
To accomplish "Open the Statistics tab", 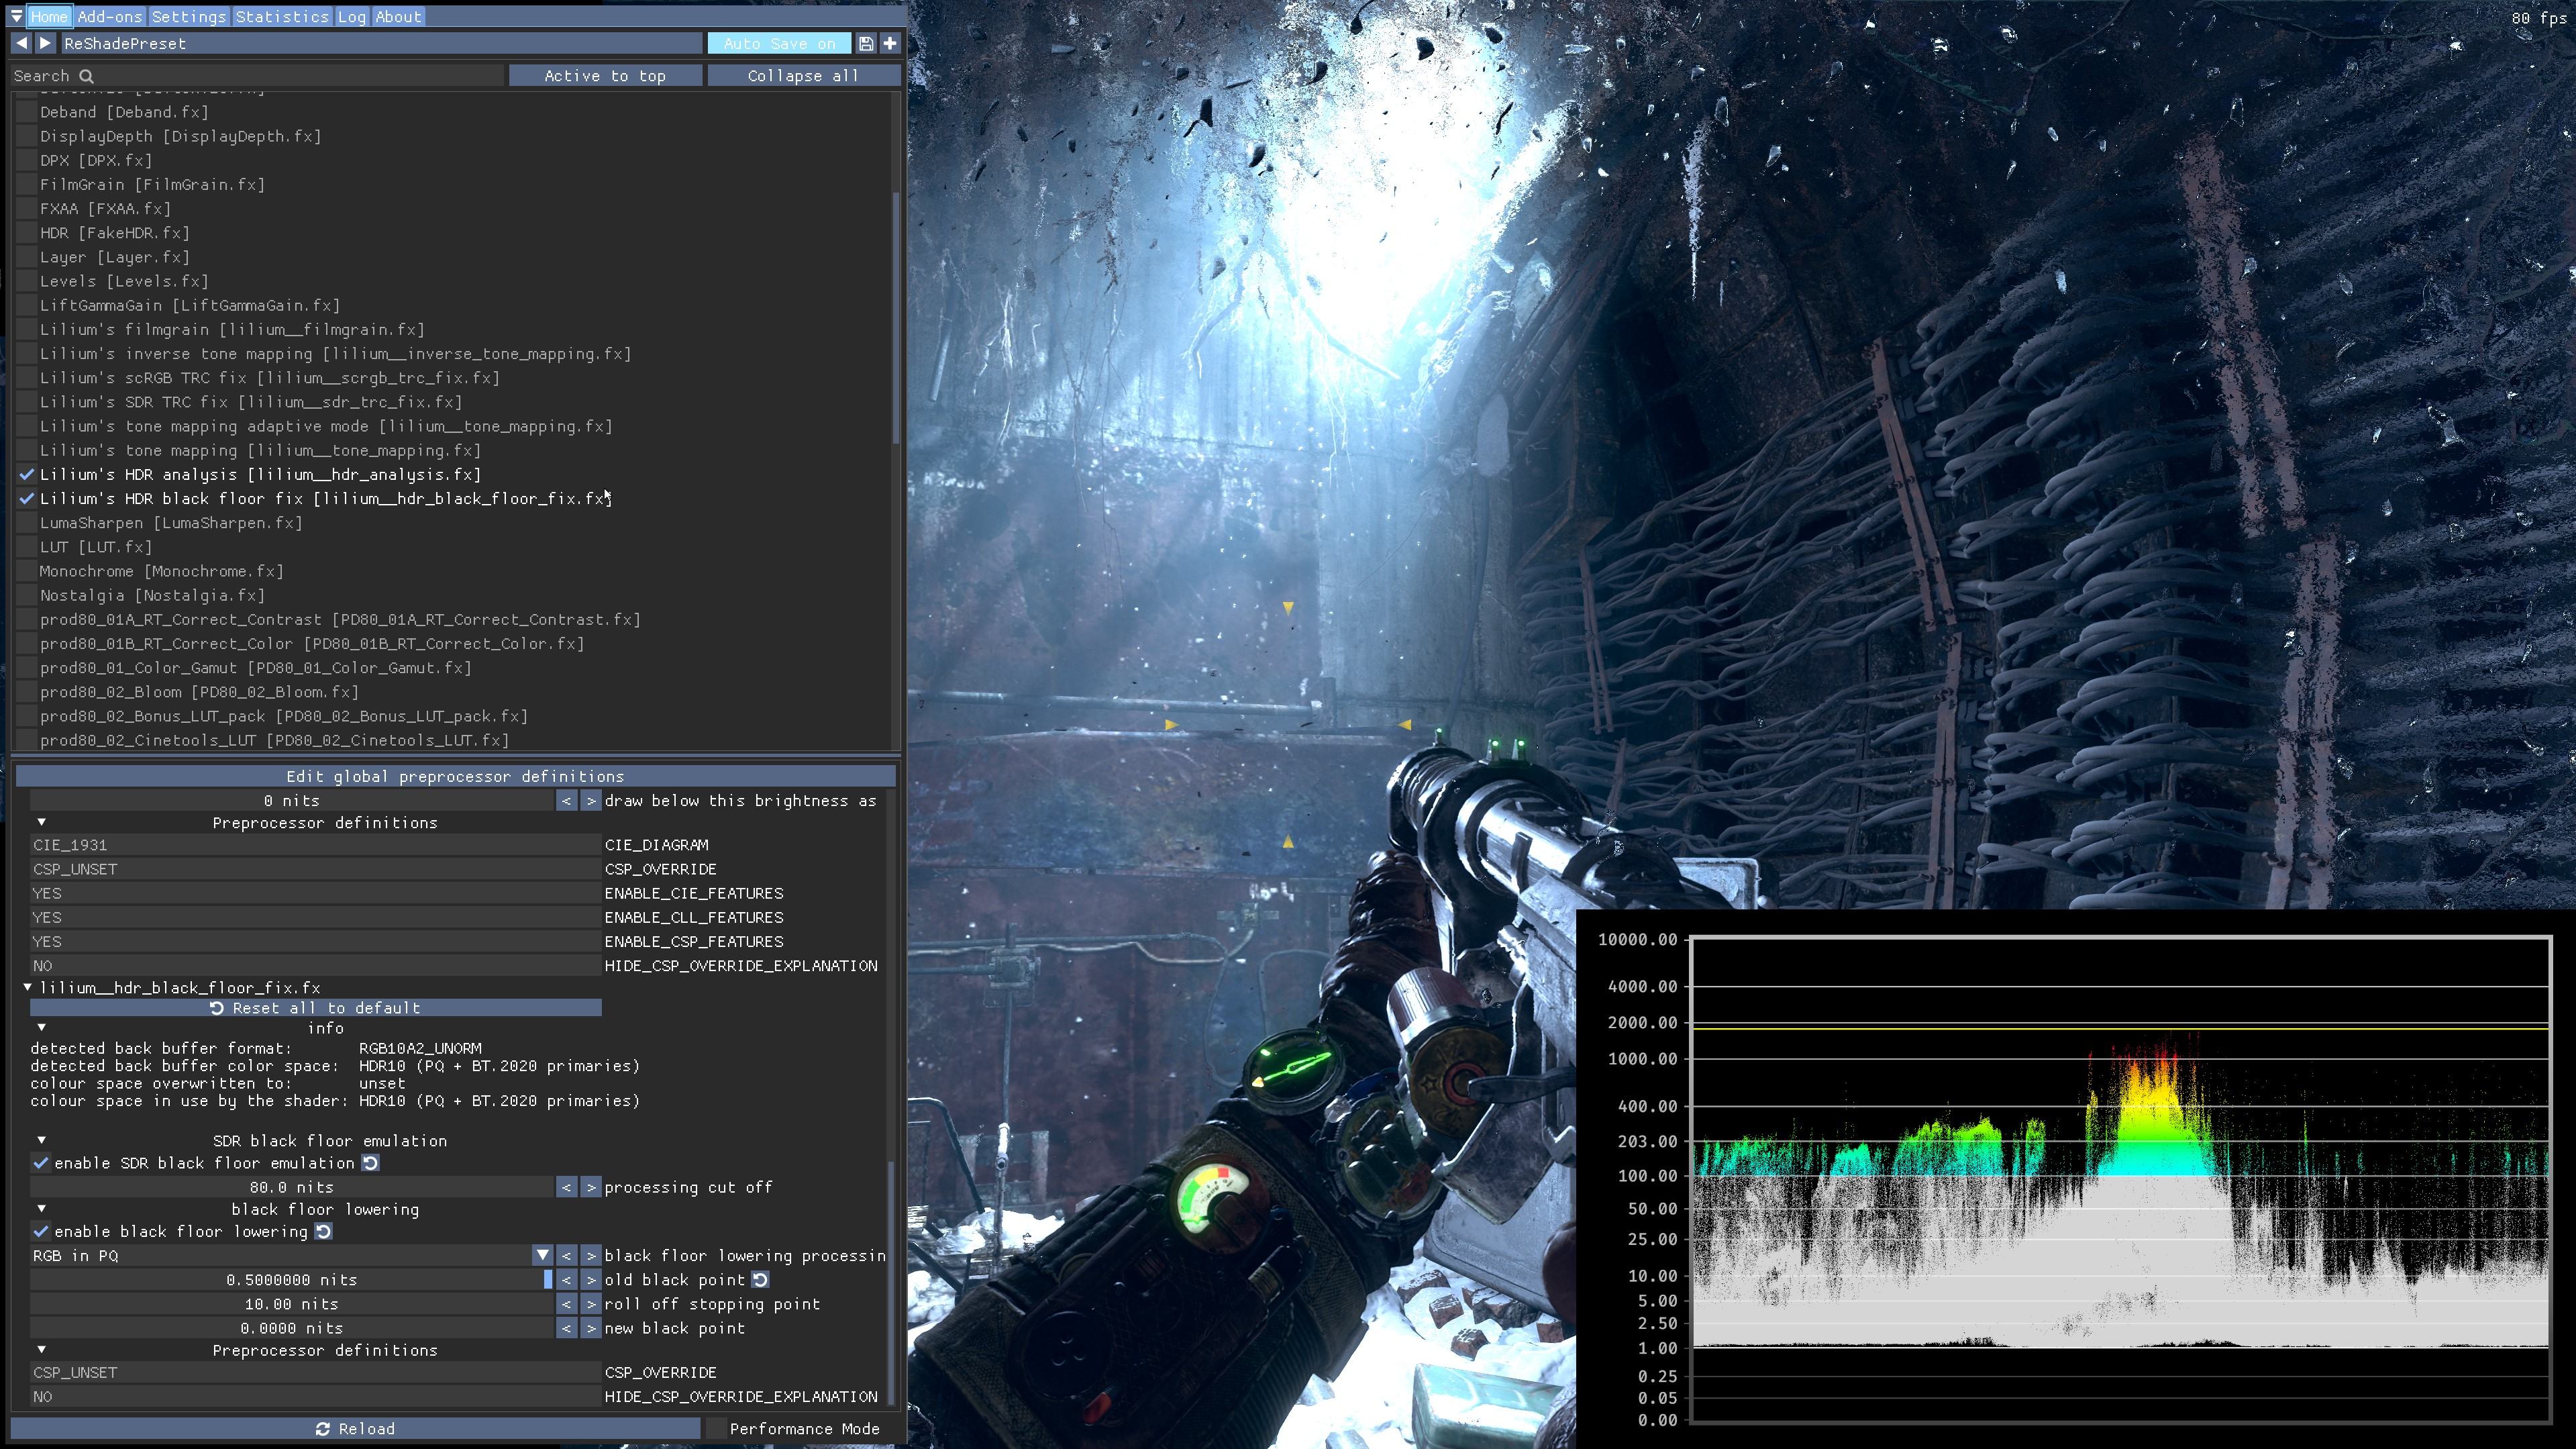I will (282, 16).
